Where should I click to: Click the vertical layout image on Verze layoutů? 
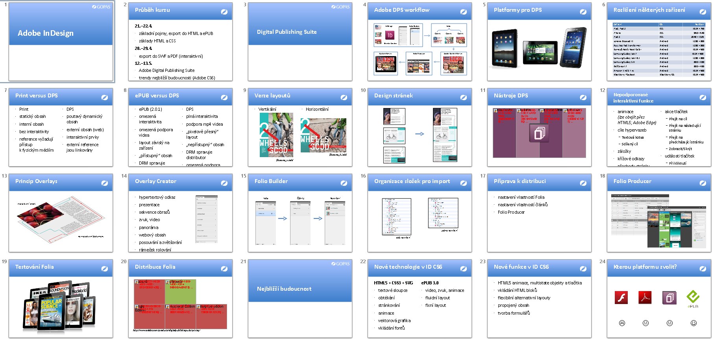pyautogui.click(x=276, y=135)
